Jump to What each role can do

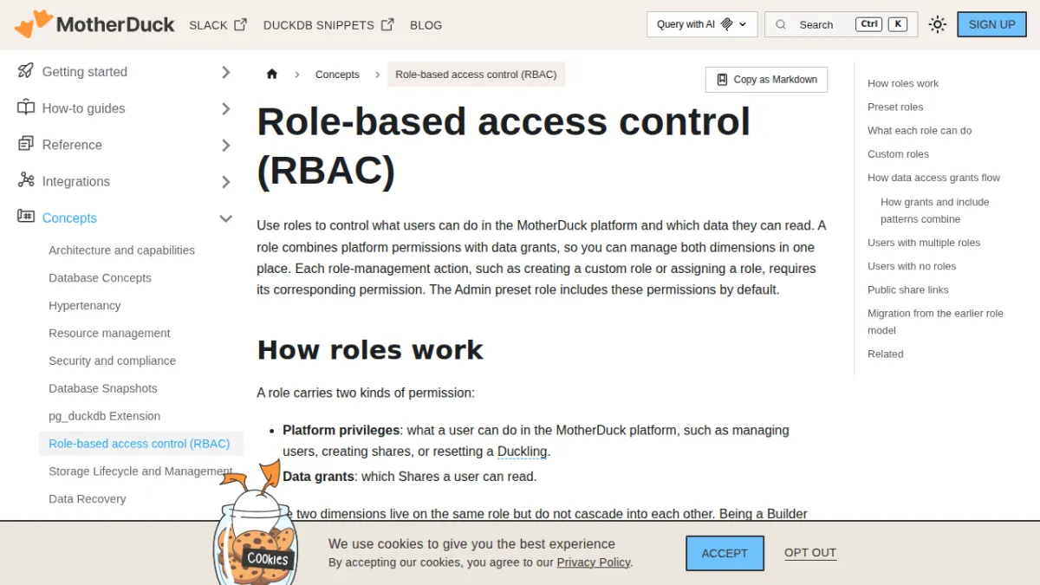[920, 130]
